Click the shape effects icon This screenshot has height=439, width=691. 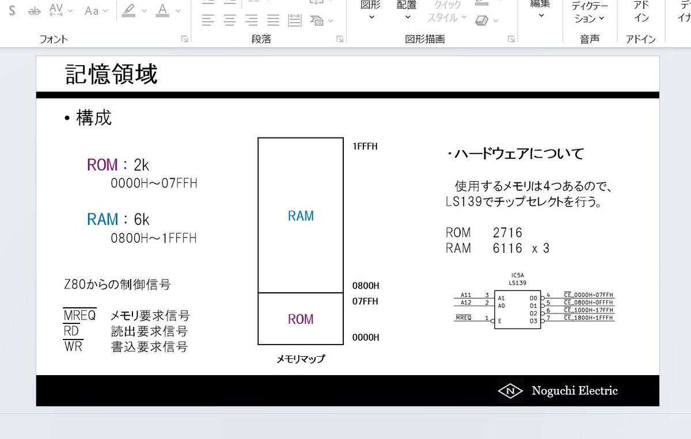482,21
